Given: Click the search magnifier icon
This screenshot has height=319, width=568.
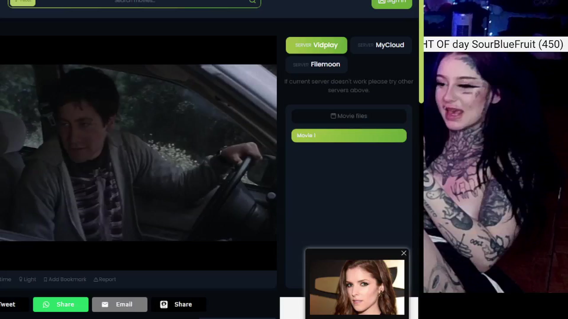Looking at the screenshot, I should [252, 1].
